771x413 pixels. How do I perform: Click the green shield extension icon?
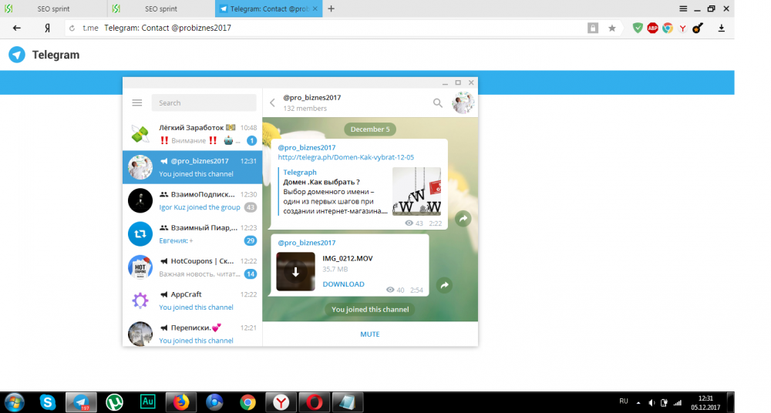pos(638,28)
